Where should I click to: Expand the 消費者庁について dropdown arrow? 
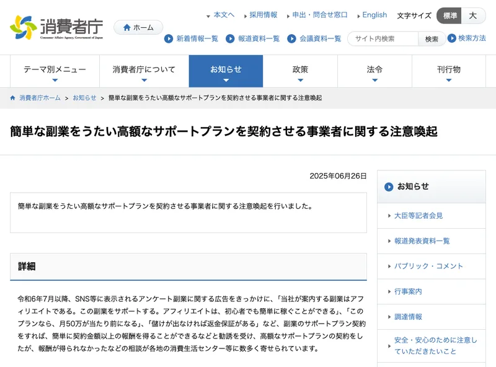pos(144,81)
